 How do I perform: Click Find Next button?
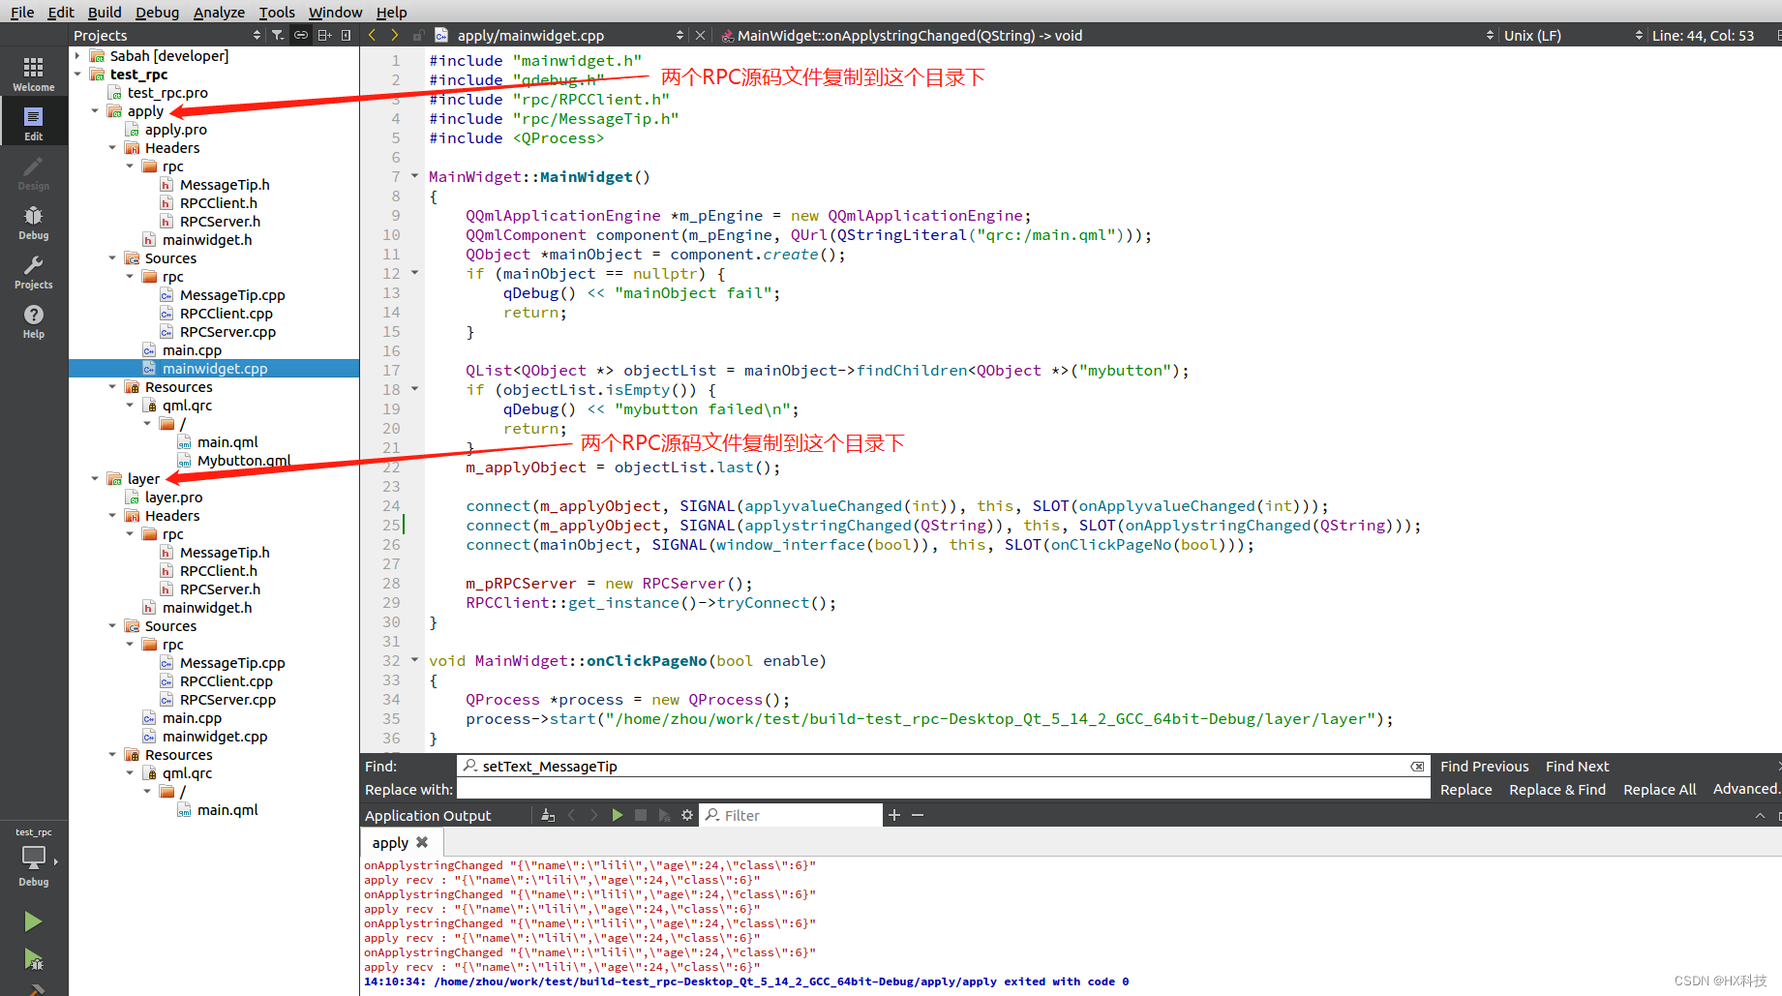1577,766
